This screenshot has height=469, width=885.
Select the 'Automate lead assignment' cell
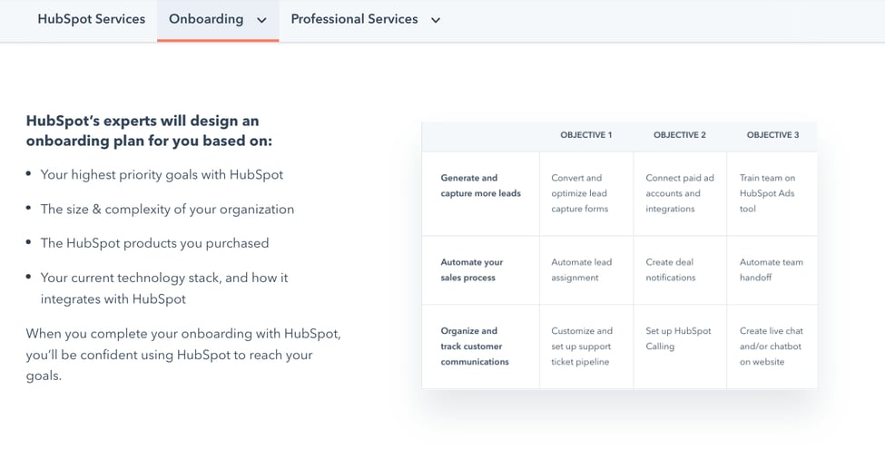tap(582, 269)
